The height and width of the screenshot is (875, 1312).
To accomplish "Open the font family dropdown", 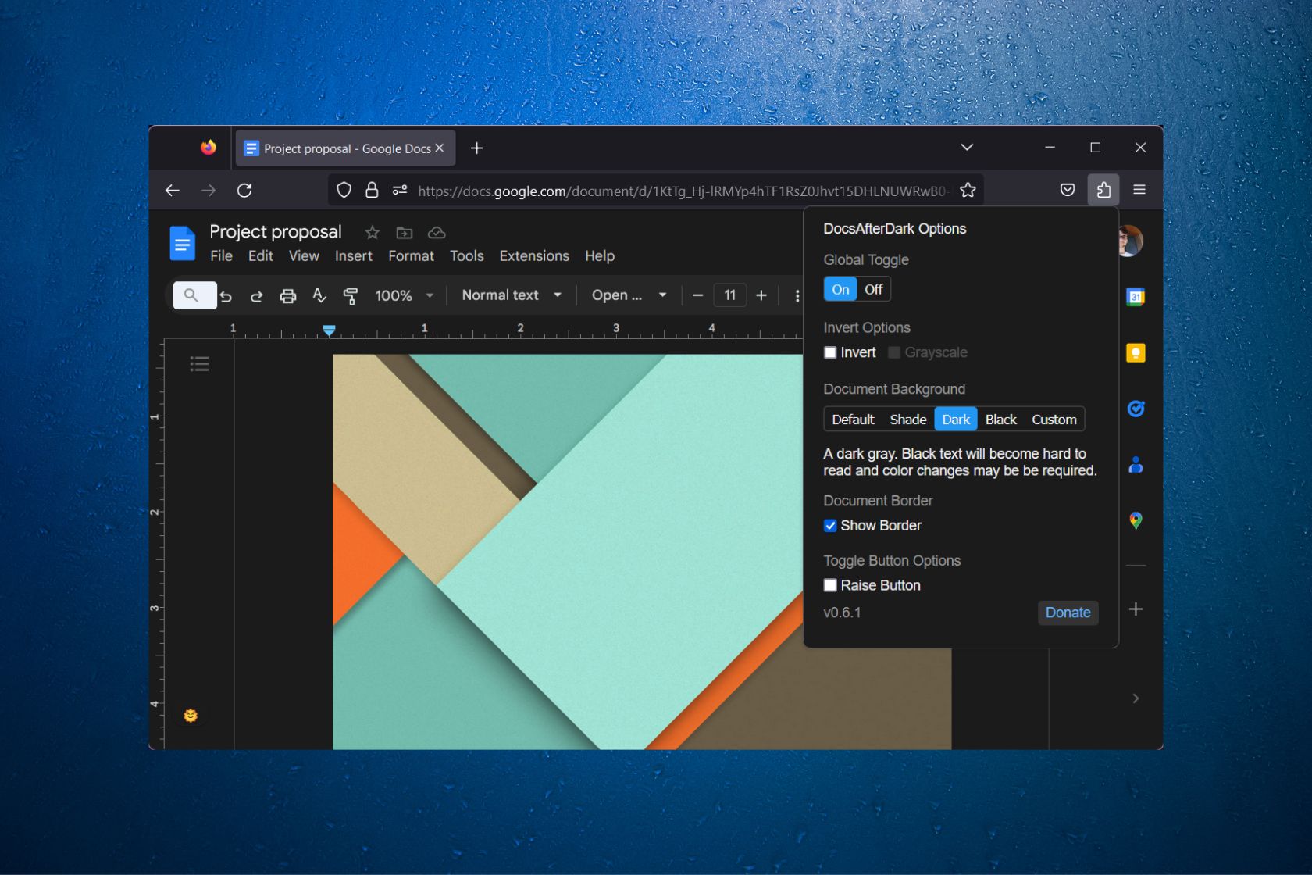I will tap(628, 295).
